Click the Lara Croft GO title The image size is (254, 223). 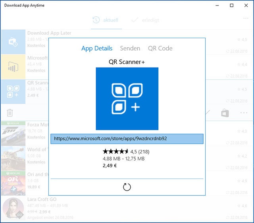(42, 199)
